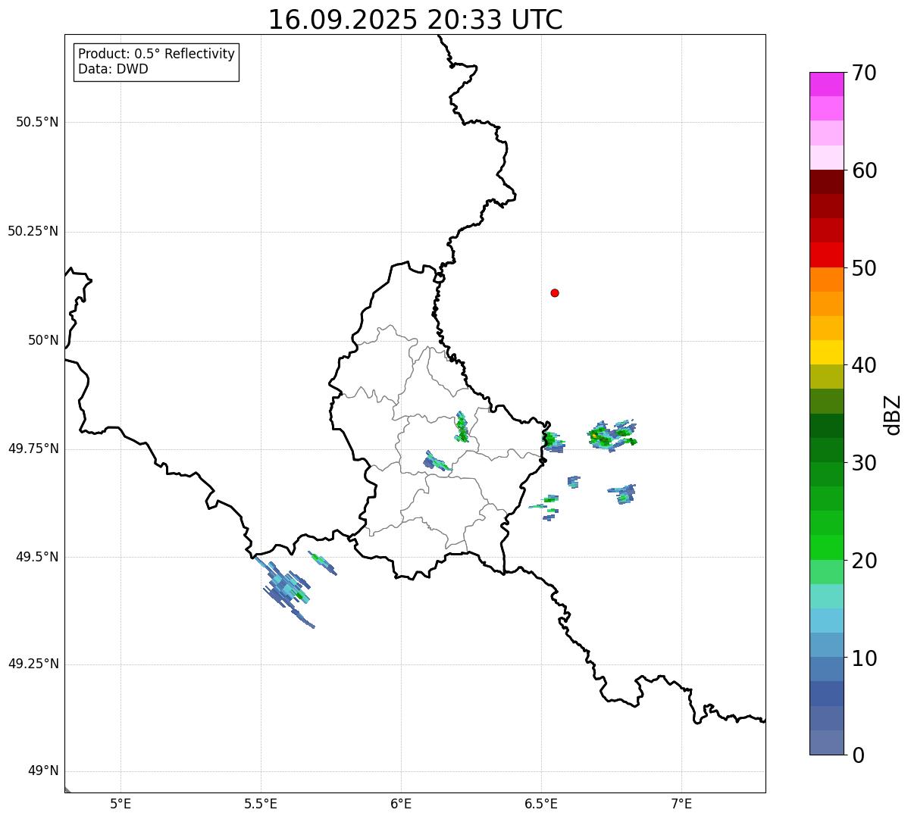The width and height of the screenshot is (911, 819).
Task: Click the 6°E longitude label
Action: (x=401, y=803)
